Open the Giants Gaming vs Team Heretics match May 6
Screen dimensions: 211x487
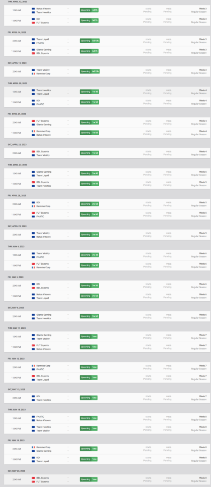click(107, 317)
